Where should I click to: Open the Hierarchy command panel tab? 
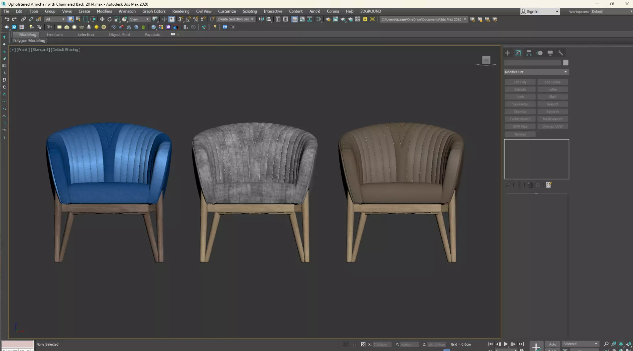click(529, 53)
